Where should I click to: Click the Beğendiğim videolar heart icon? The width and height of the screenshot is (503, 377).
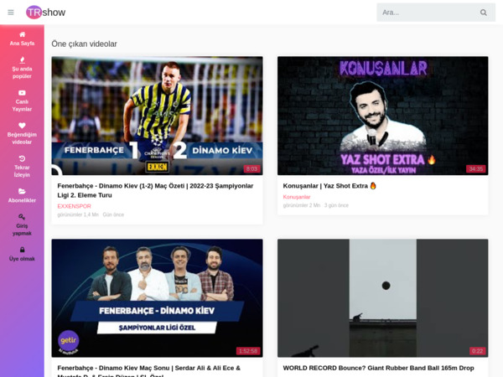click(22, 126)
